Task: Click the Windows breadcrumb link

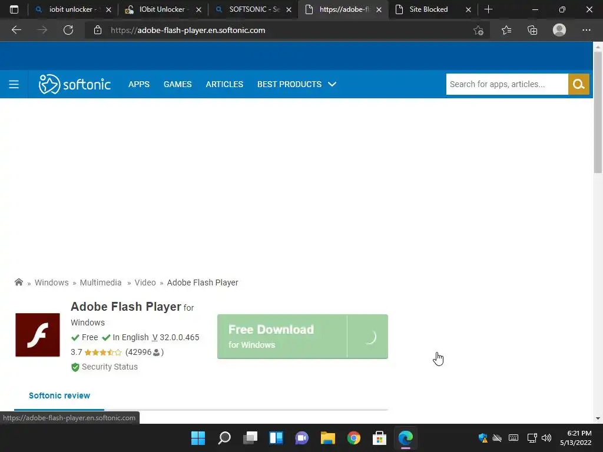Action: (x=52, y=282)
